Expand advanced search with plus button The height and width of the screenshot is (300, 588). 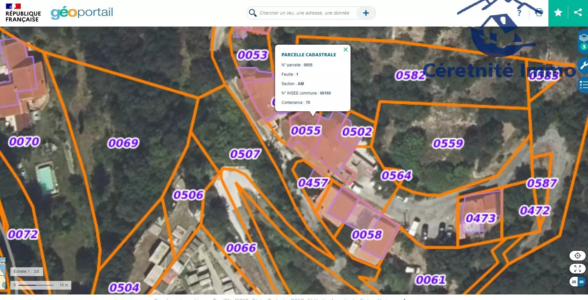(366, 13)
